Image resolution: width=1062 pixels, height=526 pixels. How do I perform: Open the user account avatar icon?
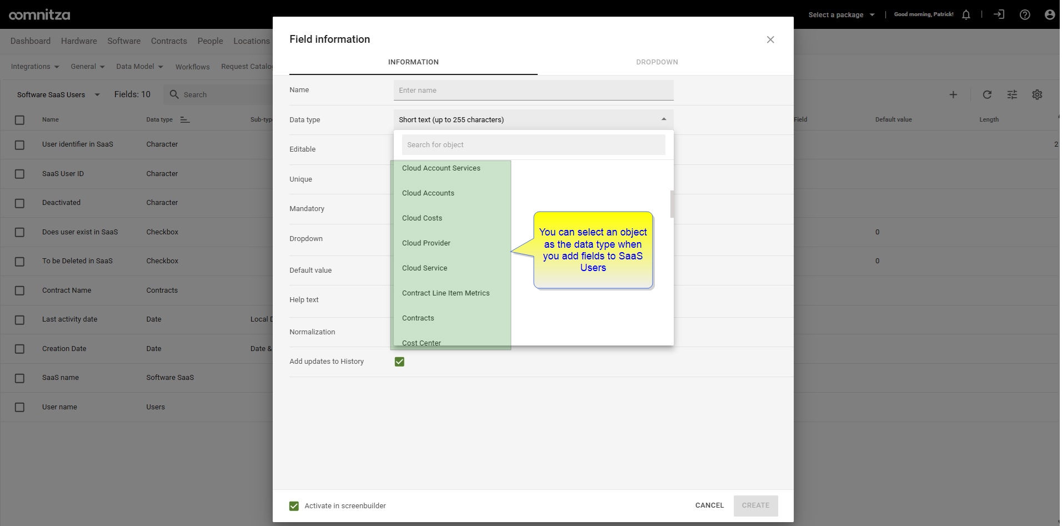1049,15
